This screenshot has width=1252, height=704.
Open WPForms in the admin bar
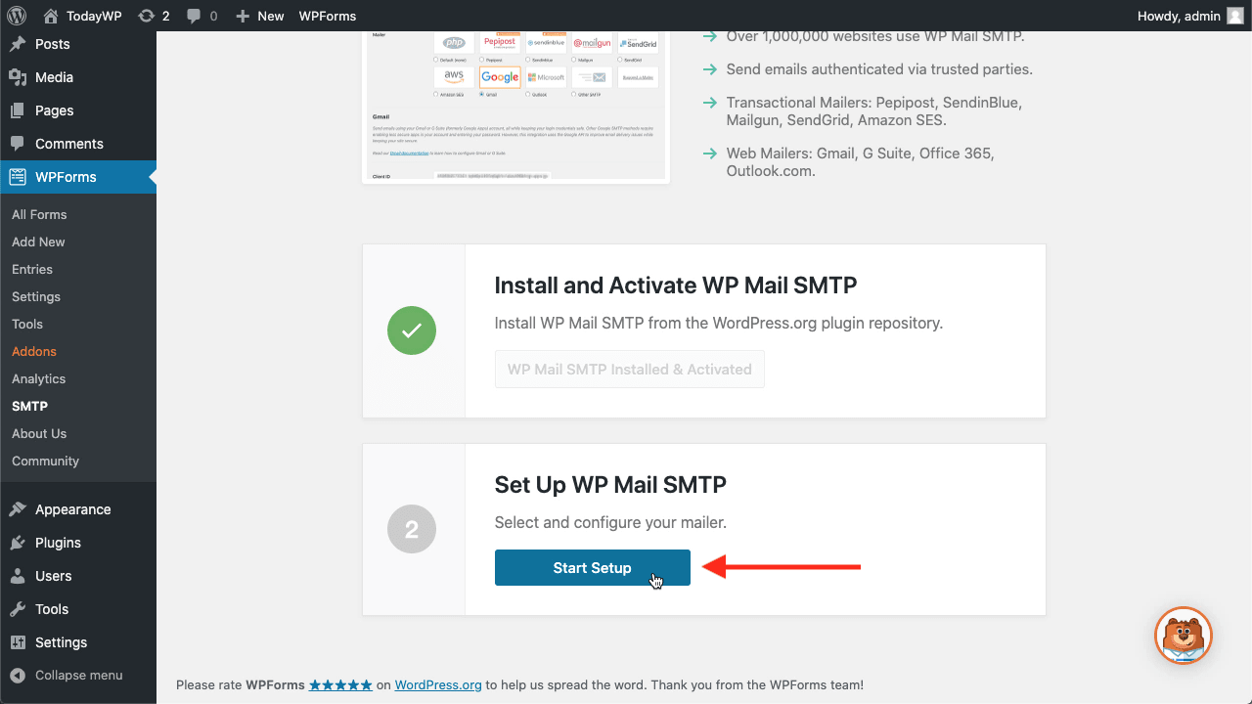tap(328, 16)
